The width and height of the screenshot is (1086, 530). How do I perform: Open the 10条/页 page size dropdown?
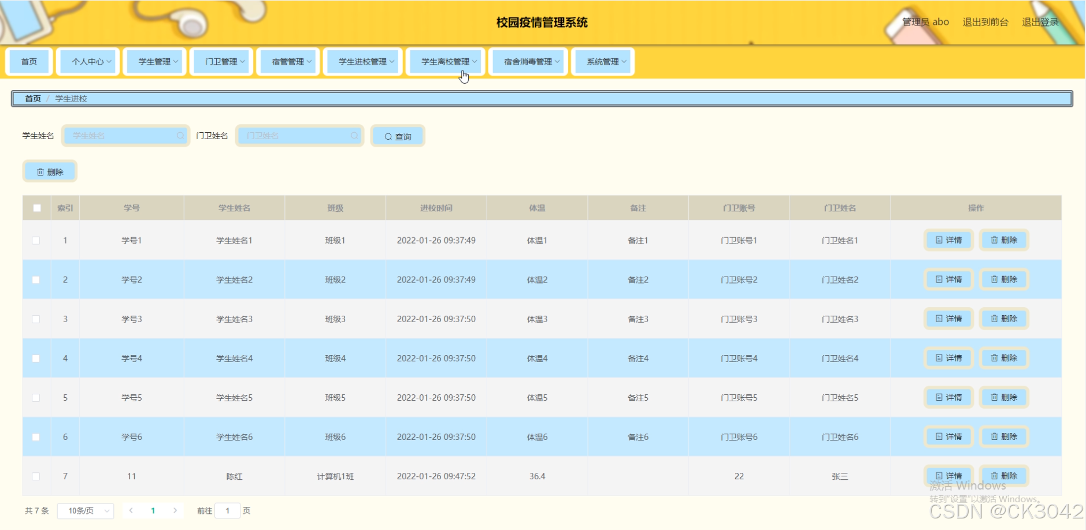[x=86, y=510]
